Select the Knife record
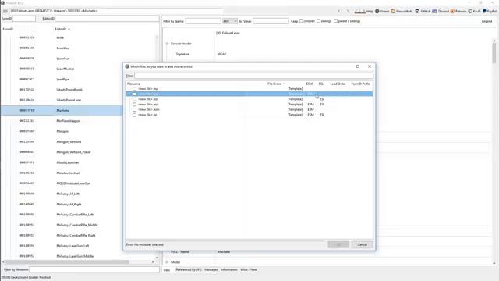 point(60,37)
